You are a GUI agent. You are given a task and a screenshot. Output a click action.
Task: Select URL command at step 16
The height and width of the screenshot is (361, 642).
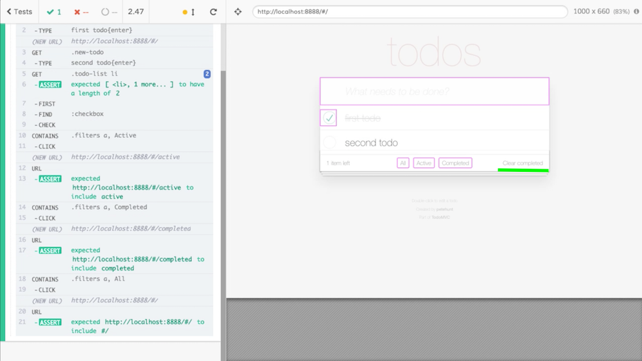tap(114, 240)
